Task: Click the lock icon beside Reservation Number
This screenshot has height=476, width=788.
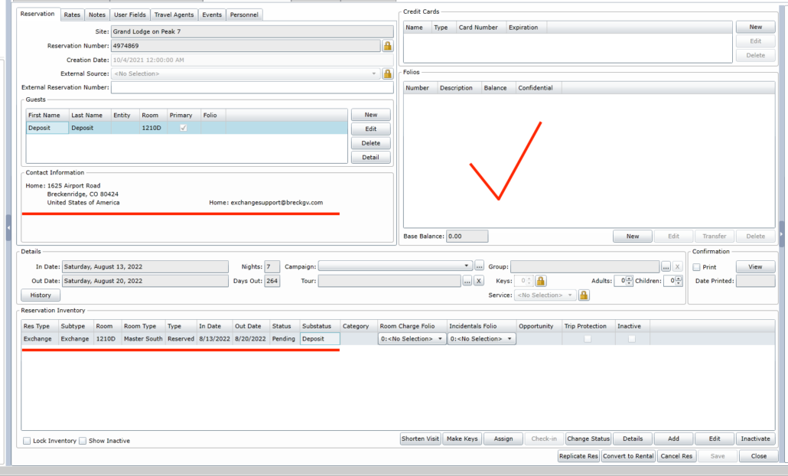Action: [387, 46]
